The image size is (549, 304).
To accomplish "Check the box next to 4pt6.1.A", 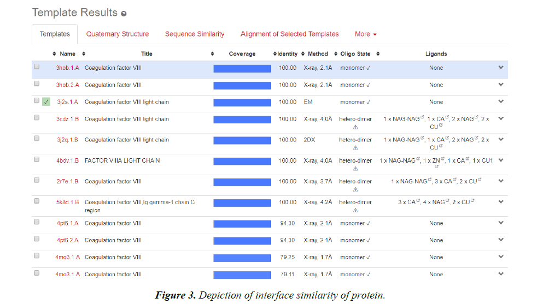I will [x=37, y=222].
